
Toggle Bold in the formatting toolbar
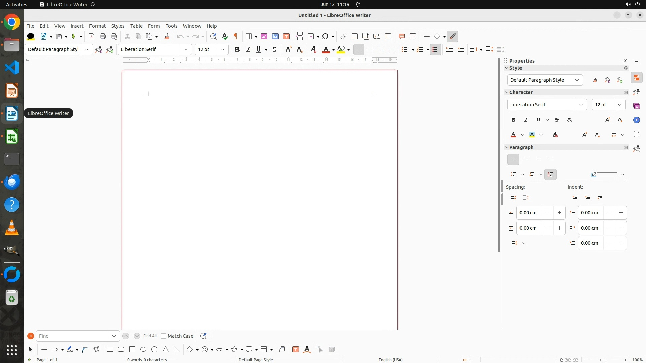237,49
